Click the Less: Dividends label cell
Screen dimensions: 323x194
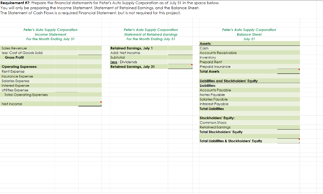[x=139, y=62]
